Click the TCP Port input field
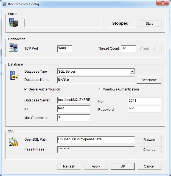The width and height of the screenshot is (171, 176). 65,49
